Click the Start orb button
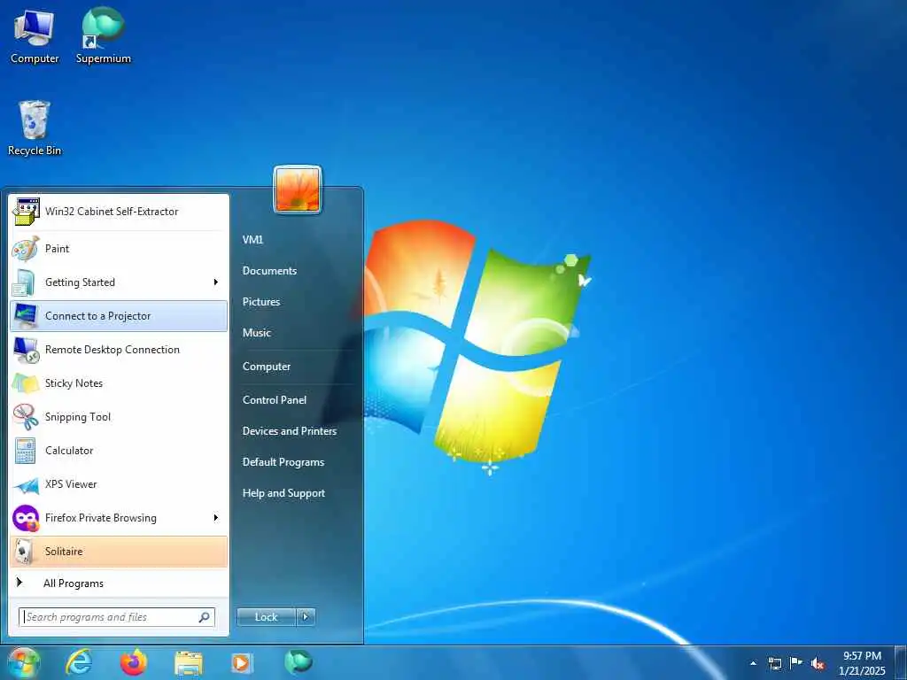 click(x=23, y=662)
